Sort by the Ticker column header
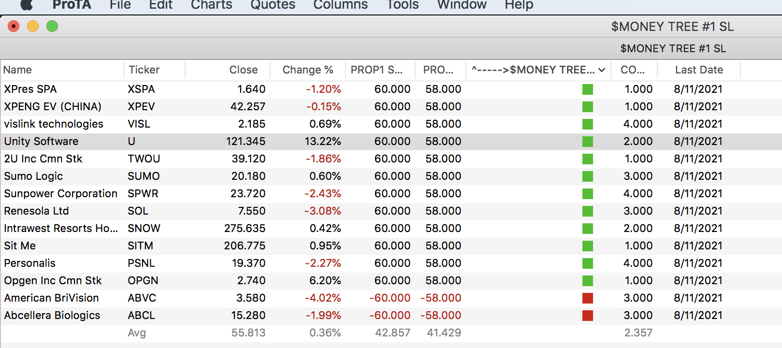This screenshot has width=782, height=348. (x=144, y=70)
